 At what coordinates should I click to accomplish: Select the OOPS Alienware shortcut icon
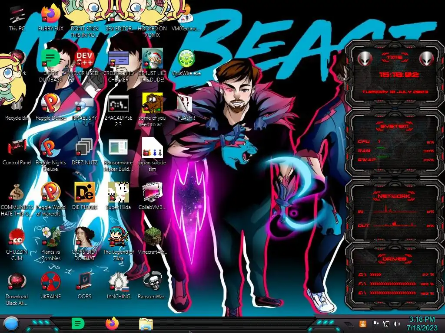84,285
